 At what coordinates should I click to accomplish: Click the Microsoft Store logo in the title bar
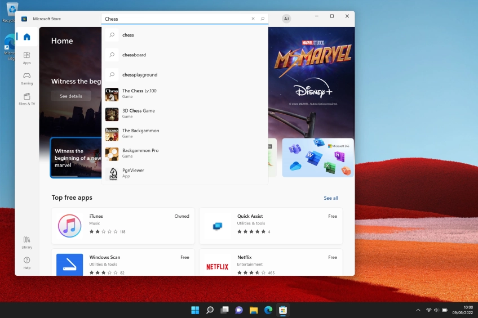coord(24,19)
